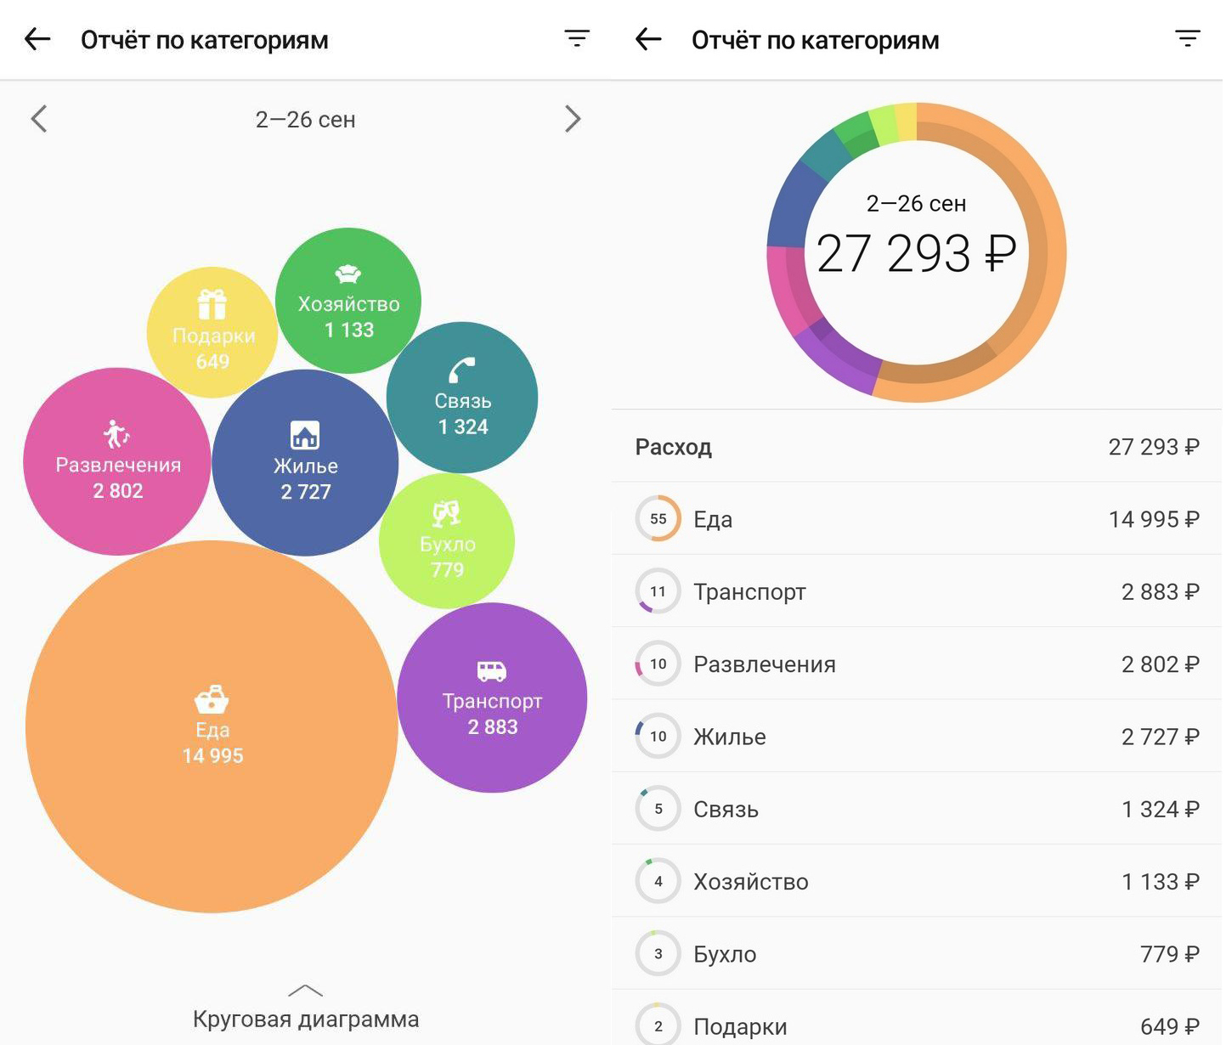Image resolution: width=1226 pixels, height=1045 pixels.
Task: Select the date range 2–26 сен on left screen
Action: point(306,120)
